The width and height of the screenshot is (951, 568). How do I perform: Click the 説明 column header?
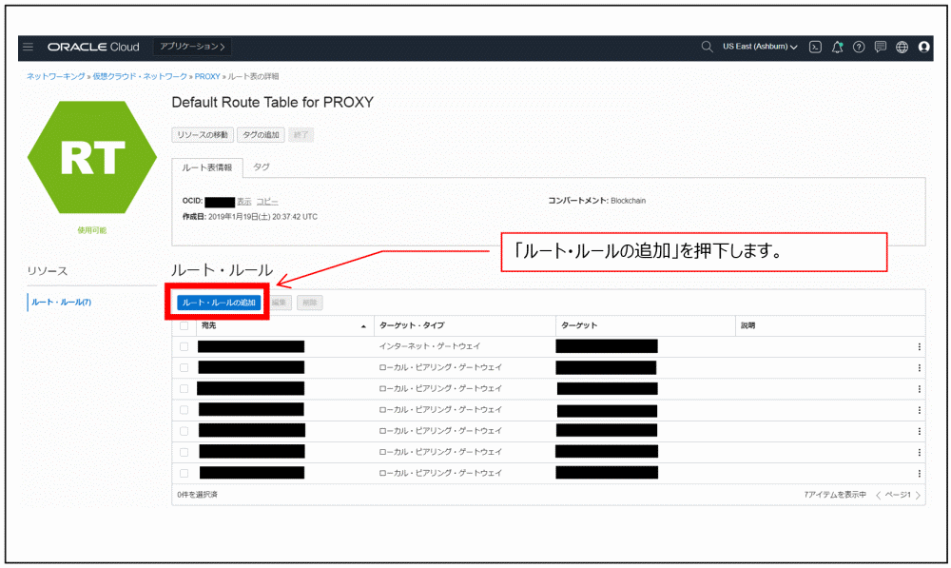click(x=747, y=326)
